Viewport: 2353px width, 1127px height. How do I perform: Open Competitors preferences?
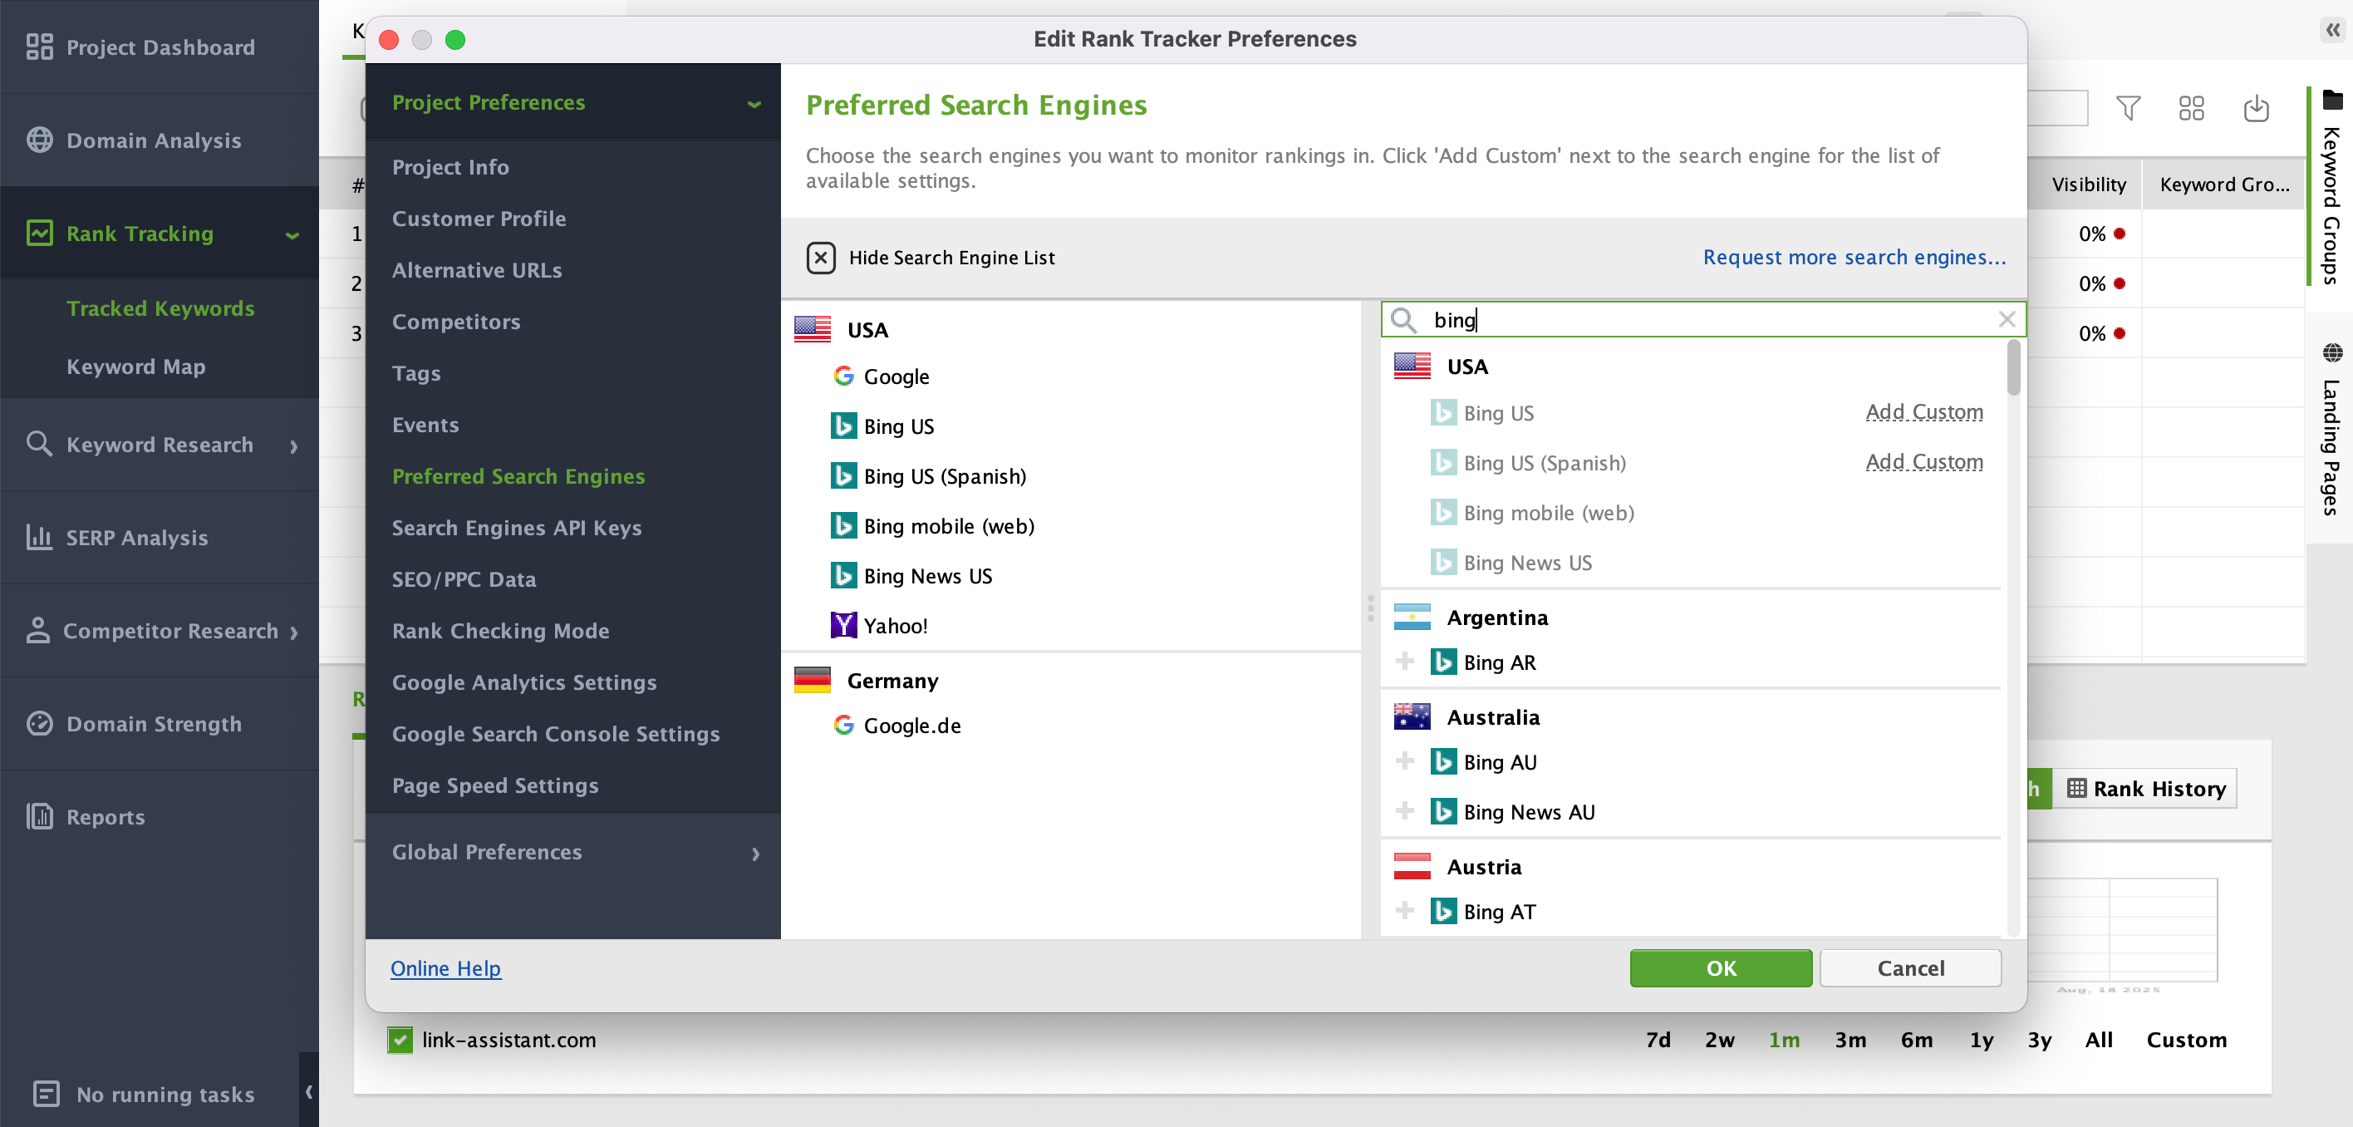(456, 322)
